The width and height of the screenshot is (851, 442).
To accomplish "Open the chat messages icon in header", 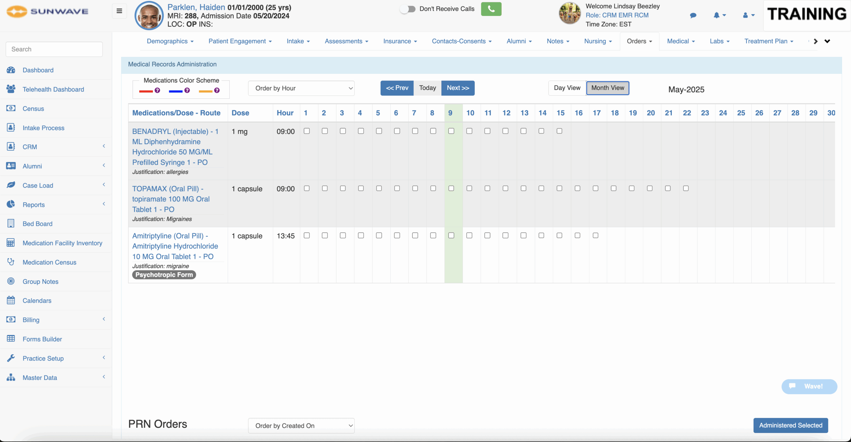I will pyautogui.click(x=693, y=15).
